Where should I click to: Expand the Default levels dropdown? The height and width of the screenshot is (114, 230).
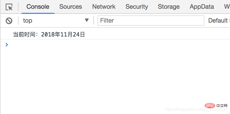(x=219, y=21)
